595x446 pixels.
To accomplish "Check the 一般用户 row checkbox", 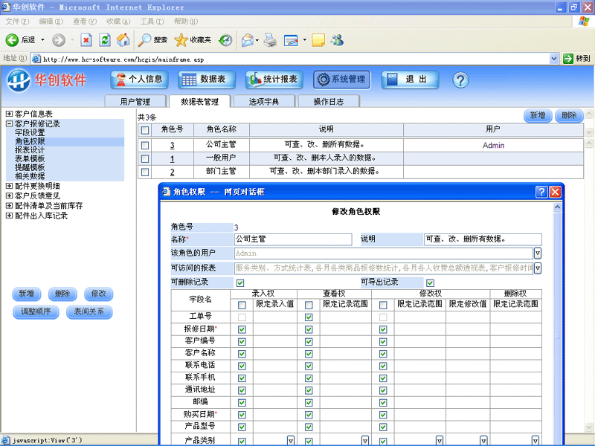I will [144, 158].
